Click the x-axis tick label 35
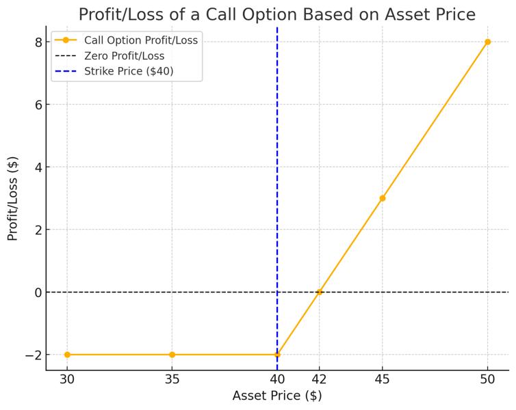This screenshot has width=516, height=410. pyautogui.click(x=172, y=379)
